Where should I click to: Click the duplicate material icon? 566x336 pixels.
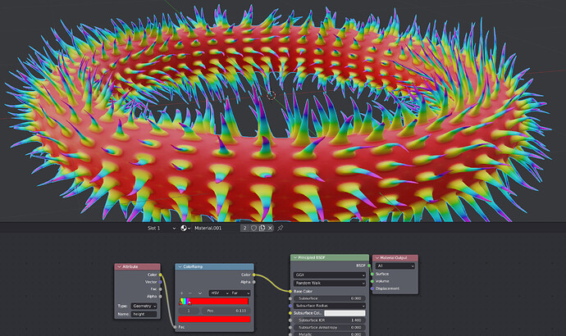262,228
